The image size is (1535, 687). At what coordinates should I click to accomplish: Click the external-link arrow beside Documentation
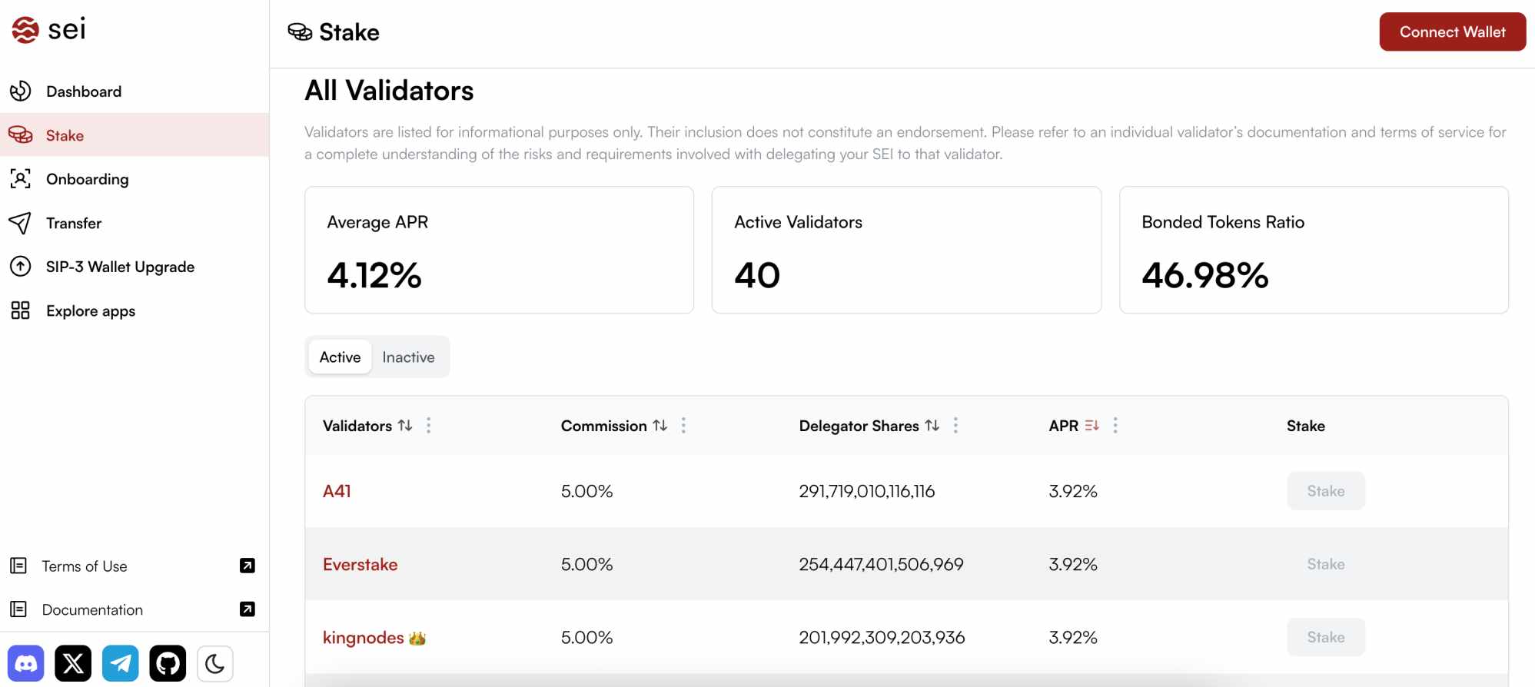tap(248, 609)
